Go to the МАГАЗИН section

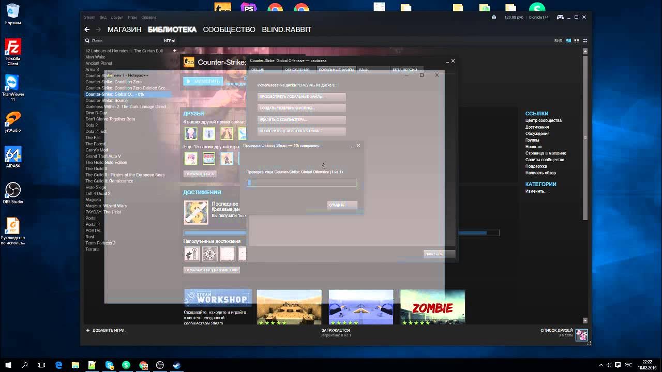pos(124,29)
